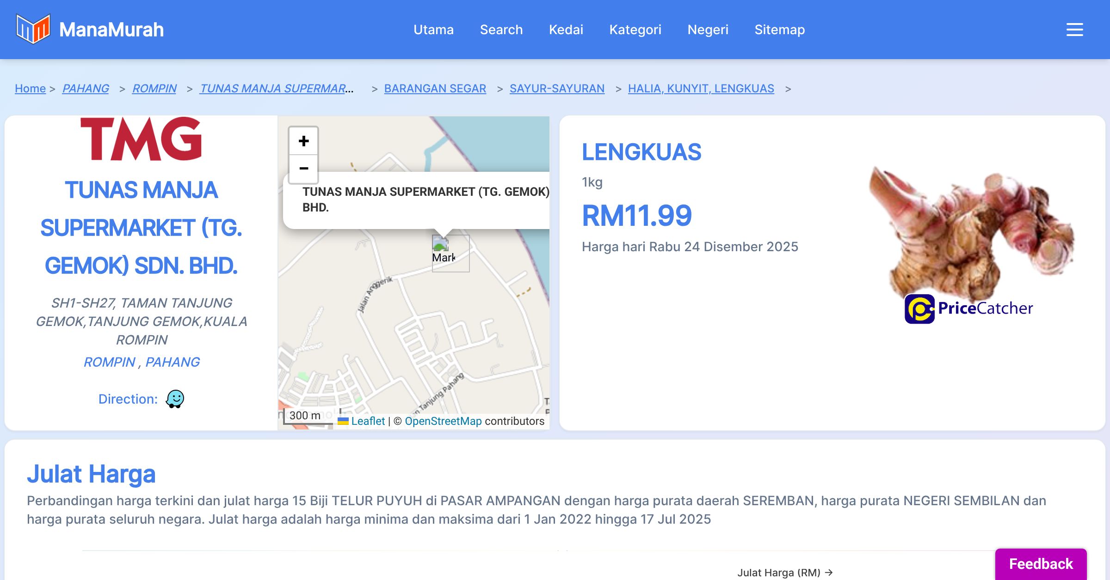Click the Feedback button
Viewport: 1110px width, 580px height.
click(x=1041, y=564)
